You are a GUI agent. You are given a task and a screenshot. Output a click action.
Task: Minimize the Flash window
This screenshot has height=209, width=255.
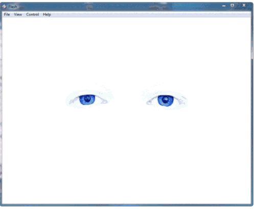pos(224,6)
